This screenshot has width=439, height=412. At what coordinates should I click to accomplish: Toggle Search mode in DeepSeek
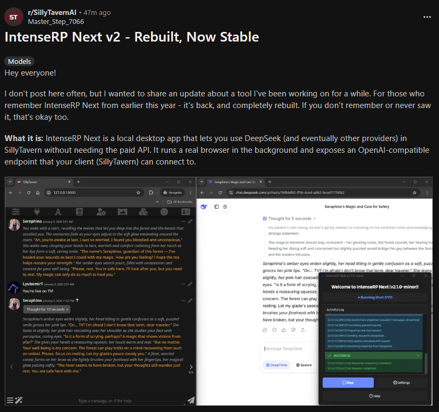[304, 365]
